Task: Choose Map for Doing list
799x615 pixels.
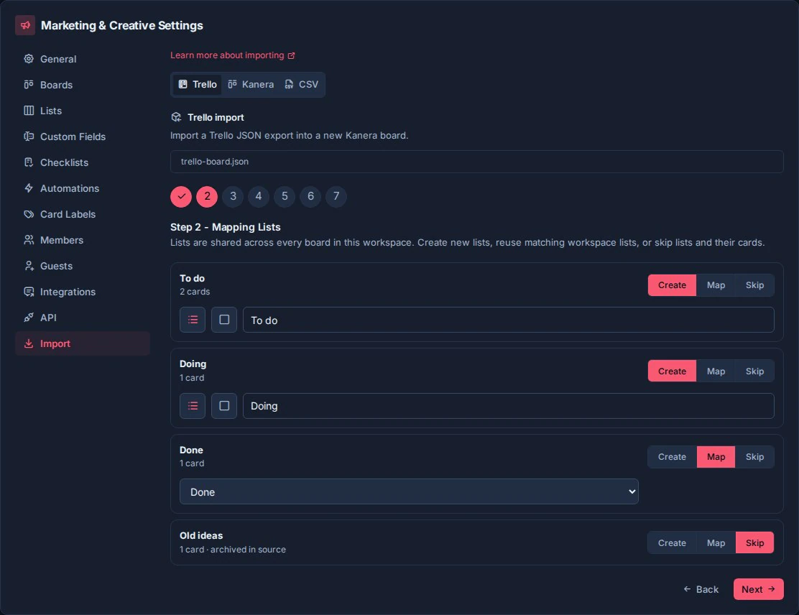Action: click(x=716, y=371)
